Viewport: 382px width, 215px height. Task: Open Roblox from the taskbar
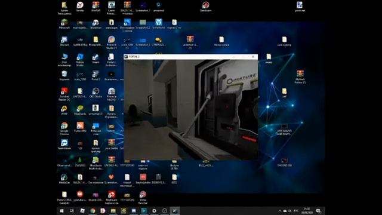pyautogui.click(x=82, y=211)
